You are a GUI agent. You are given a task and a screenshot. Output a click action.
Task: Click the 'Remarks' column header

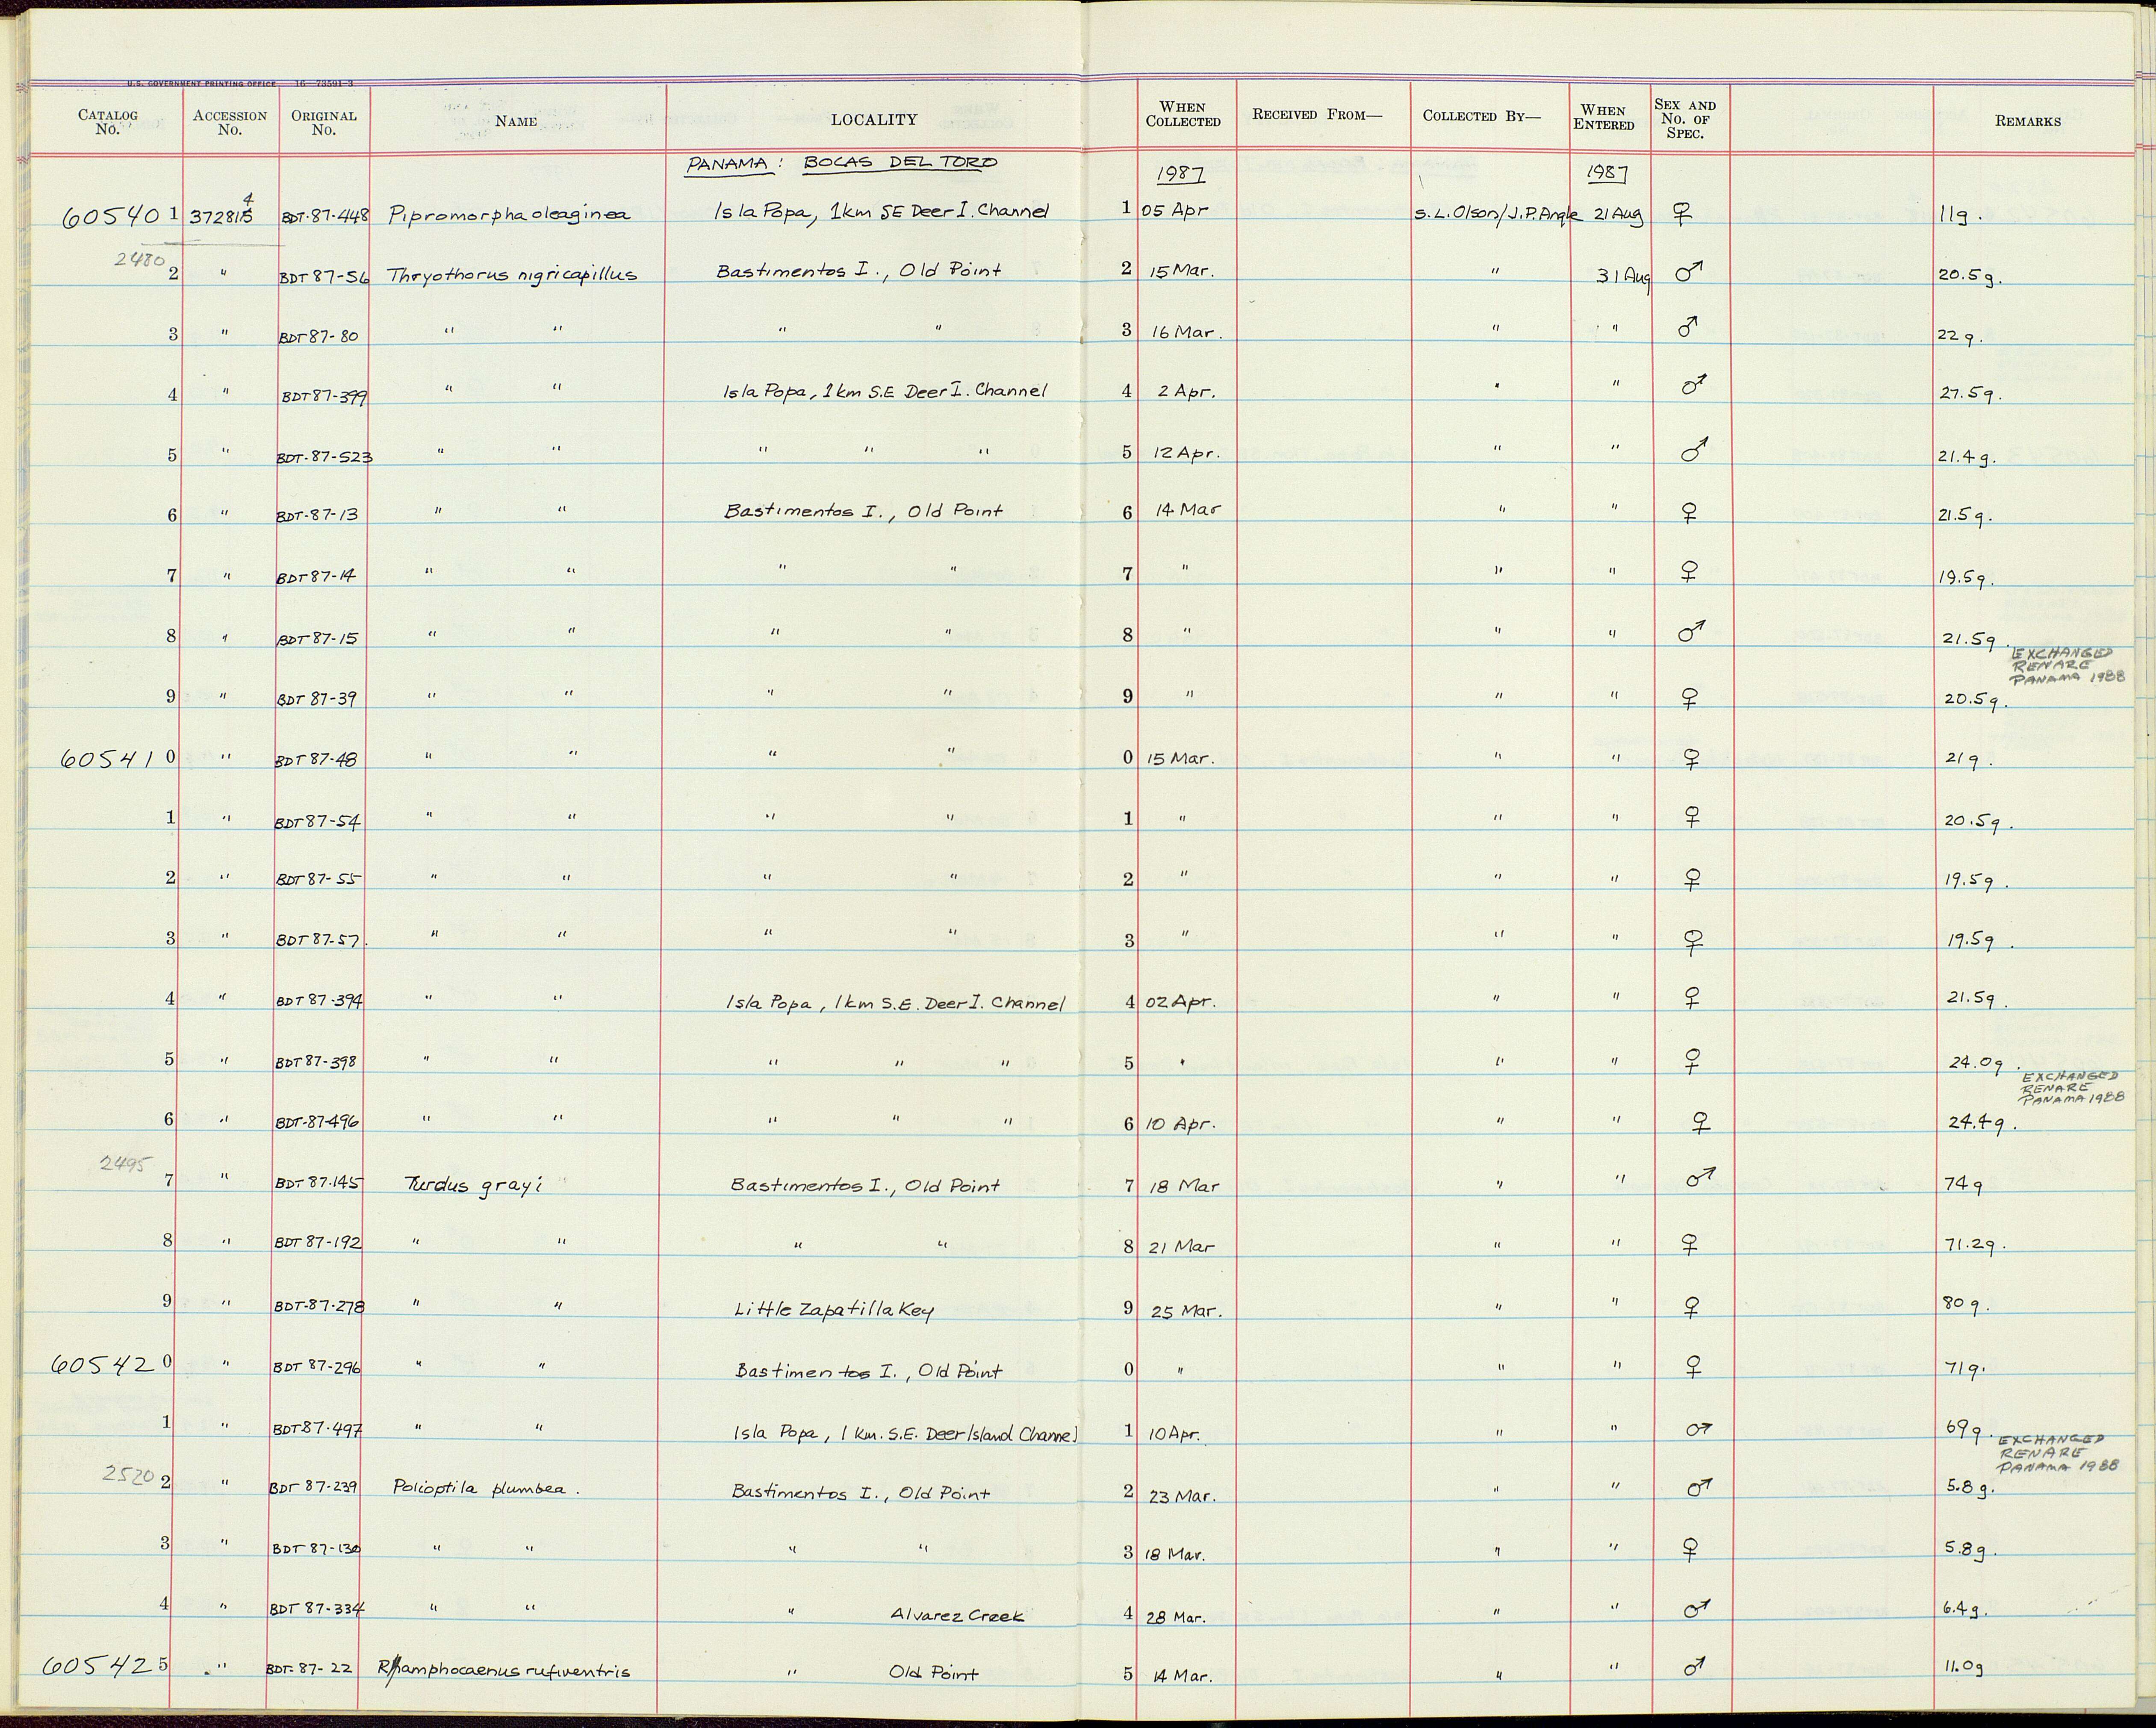pyautogui.click(x=2028, y=121)
